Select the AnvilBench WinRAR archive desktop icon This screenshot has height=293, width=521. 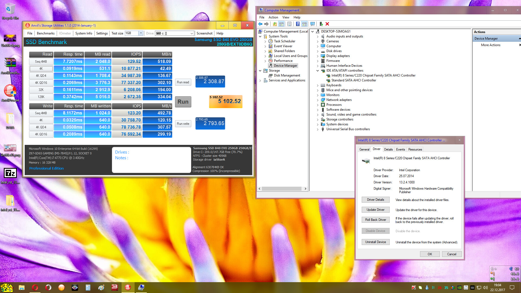(10, 65)
